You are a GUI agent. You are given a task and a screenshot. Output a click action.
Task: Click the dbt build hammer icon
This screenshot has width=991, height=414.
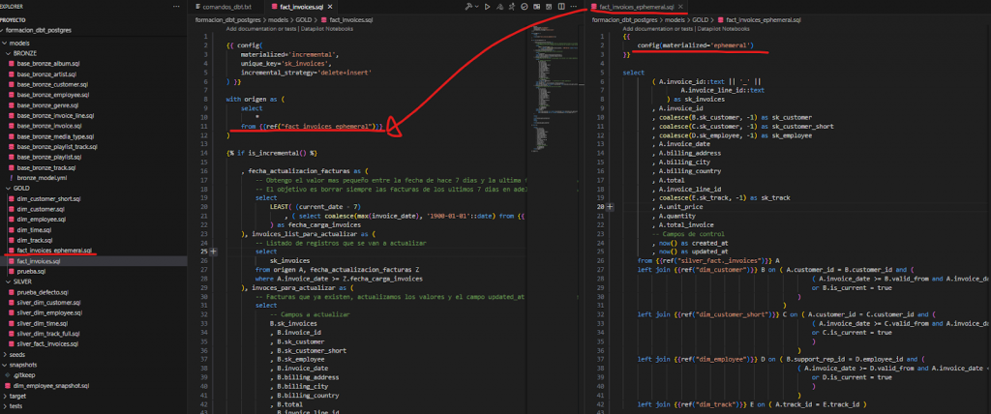[x=466, y=7]
